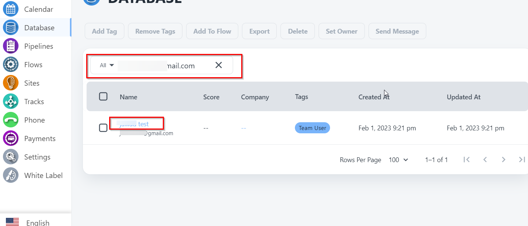This screenshot has height=226, width=528.
Task: Clear the search with X icon
Action: (219, 65)
